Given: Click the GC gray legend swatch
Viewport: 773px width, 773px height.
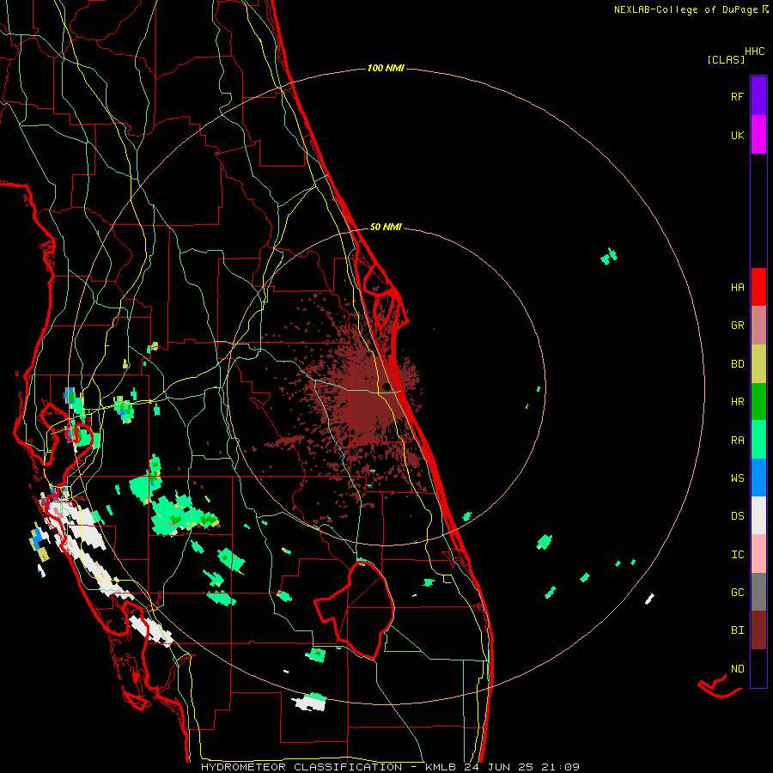Looking at the screenshot, I should (x=758, y=592).
